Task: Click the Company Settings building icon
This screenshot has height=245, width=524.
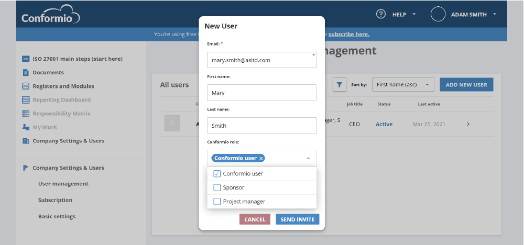Action: point(26,141)
